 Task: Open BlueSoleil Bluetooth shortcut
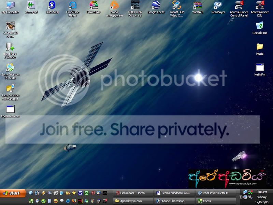tap(52, 7)
